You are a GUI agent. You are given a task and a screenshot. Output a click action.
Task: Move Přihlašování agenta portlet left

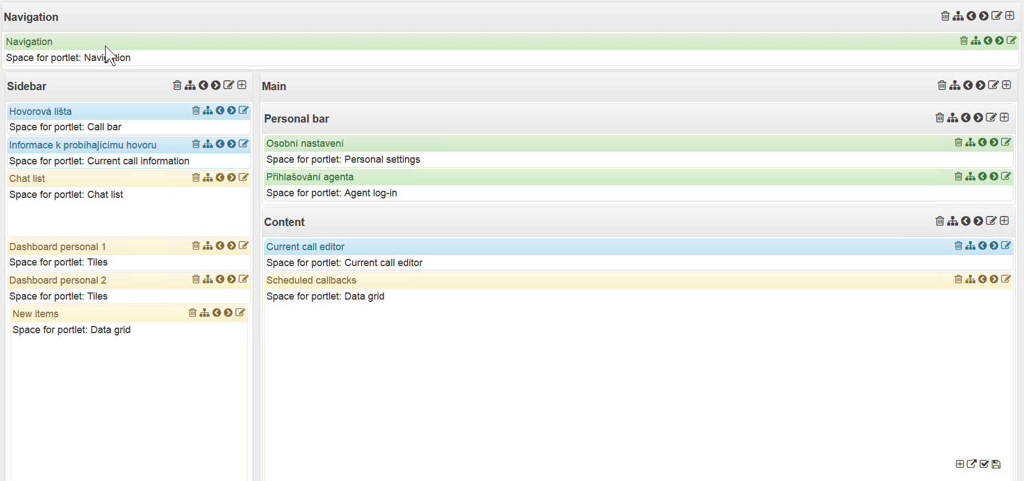coord(983,176)
